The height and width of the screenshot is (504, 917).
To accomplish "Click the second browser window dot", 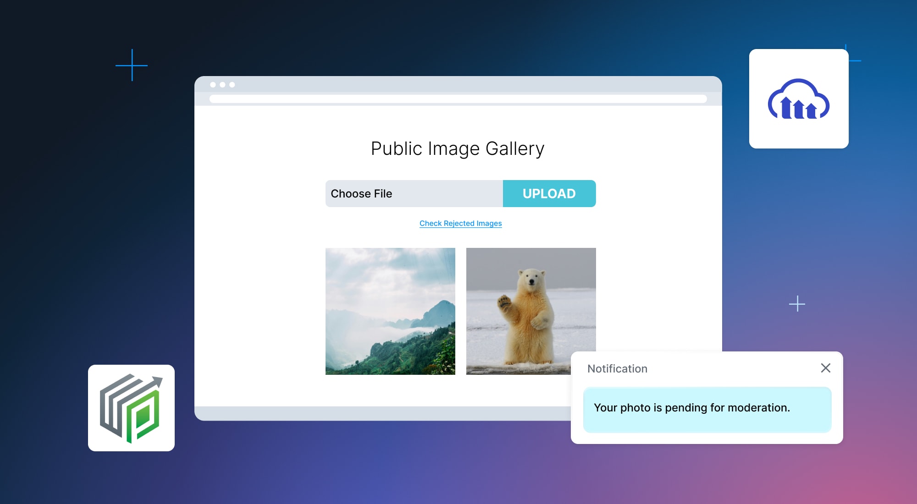I will click(222, 85).
